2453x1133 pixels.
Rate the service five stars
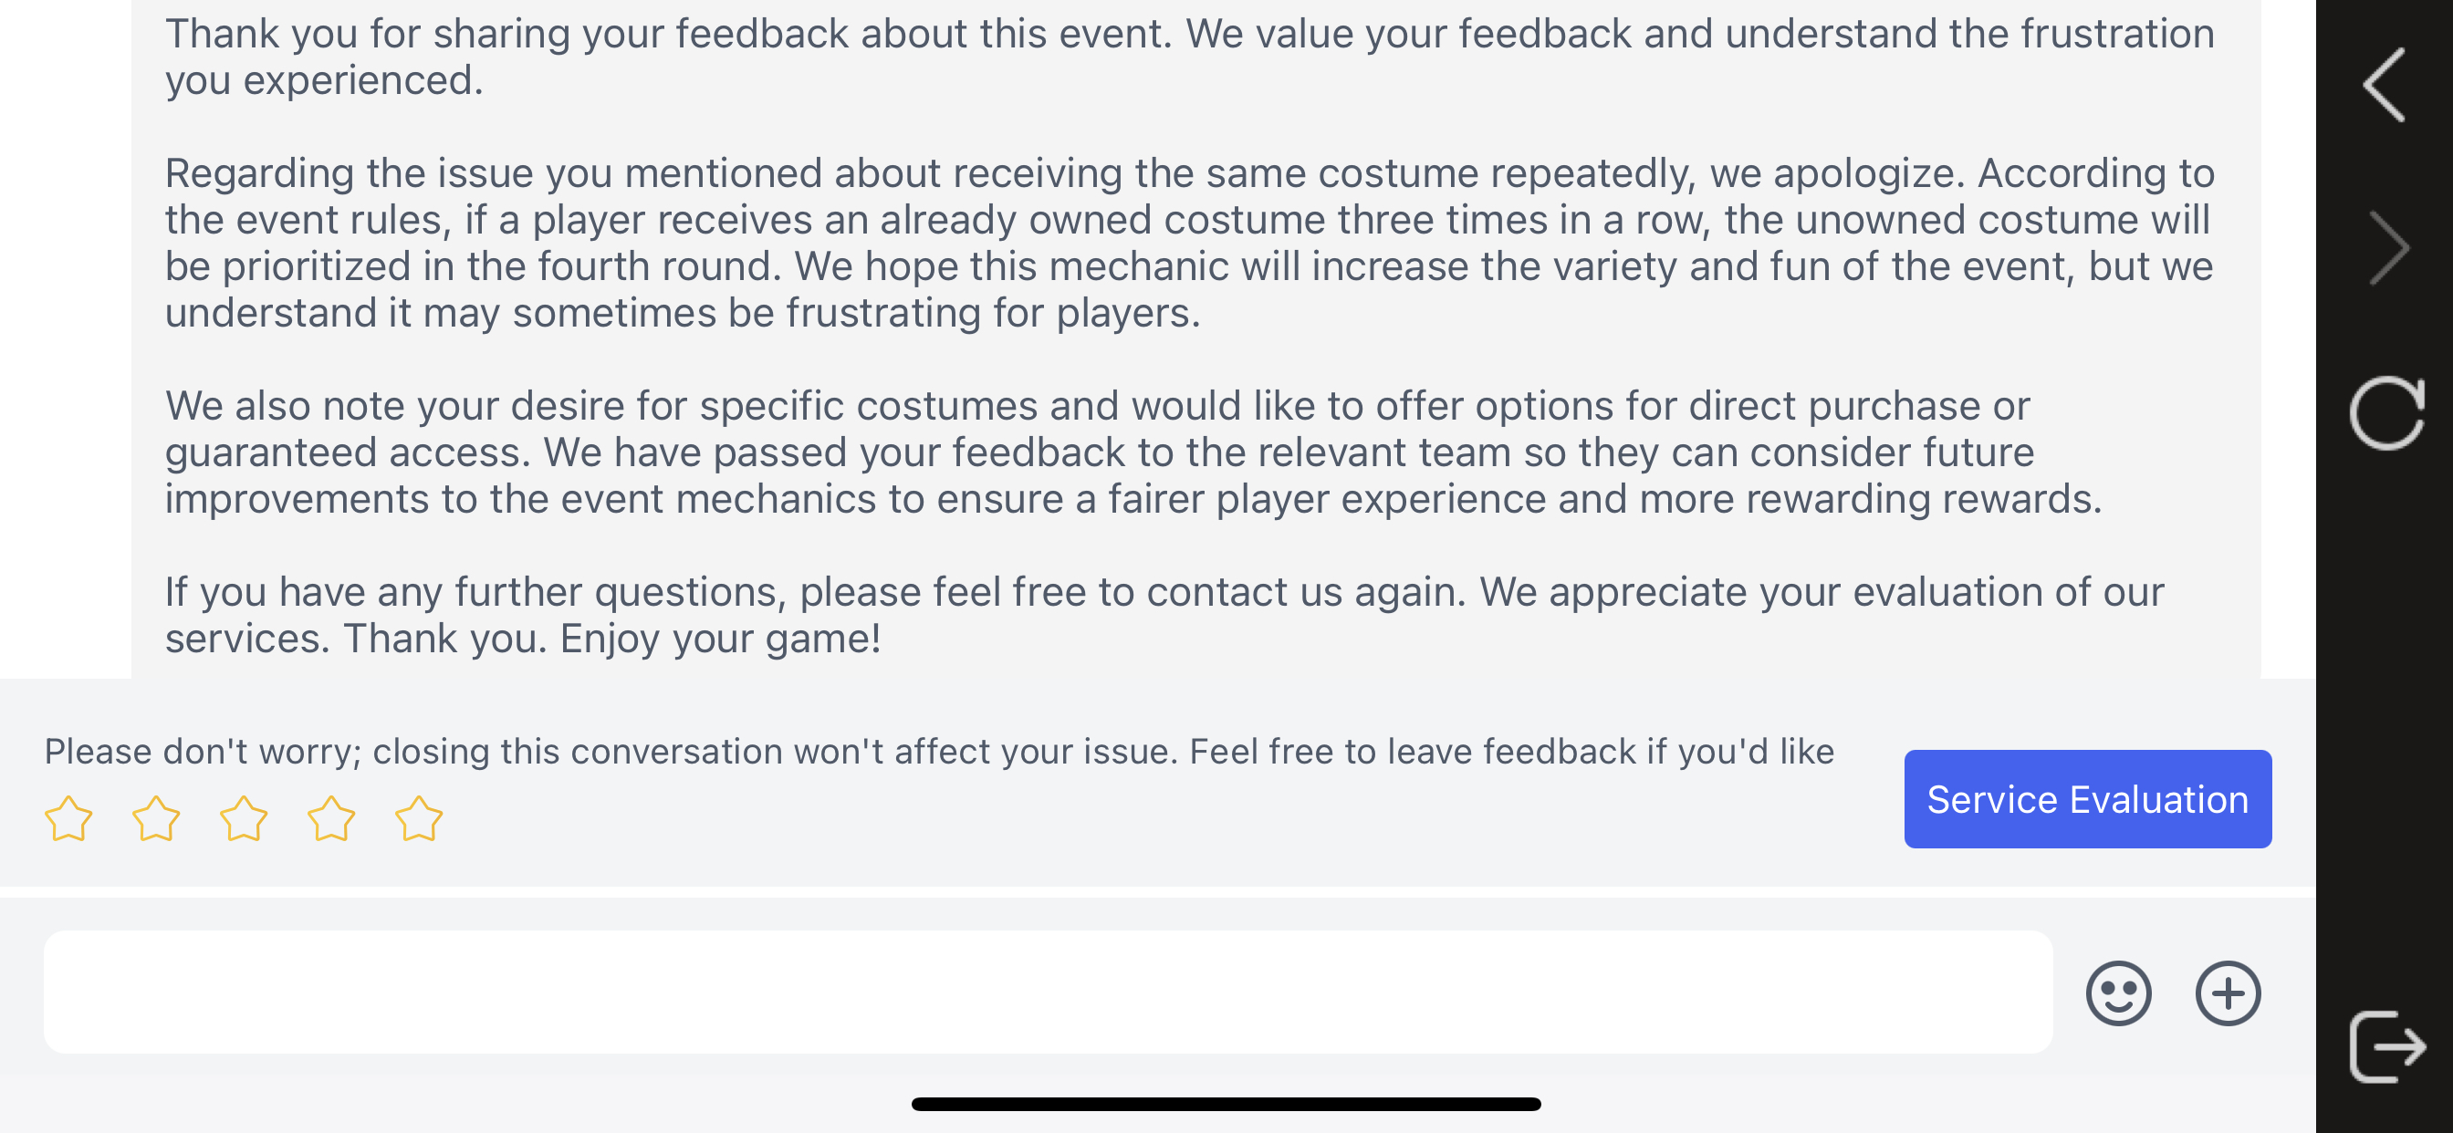[x=419, y=819]
